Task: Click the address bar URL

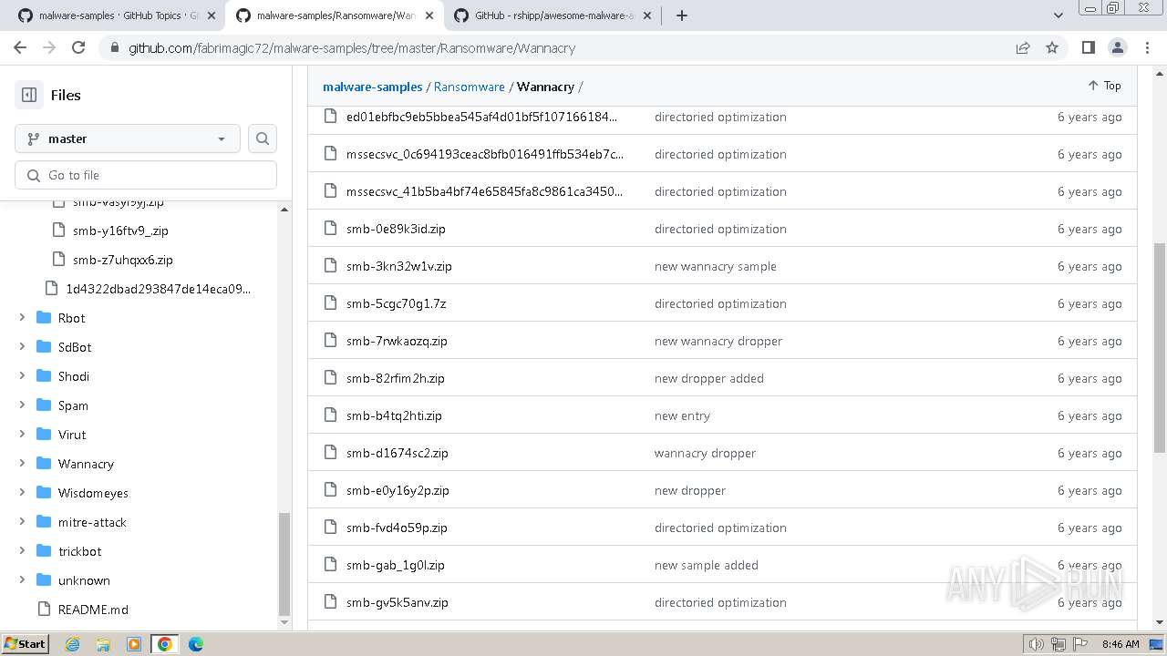Action: coord(352,48)
